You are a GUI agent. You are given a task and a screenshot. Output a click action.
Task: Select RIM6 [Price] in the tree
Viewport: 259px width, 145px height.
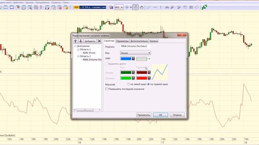pos(89,53)
